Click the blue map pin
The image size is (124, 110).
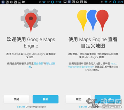(x=92, y=20)
